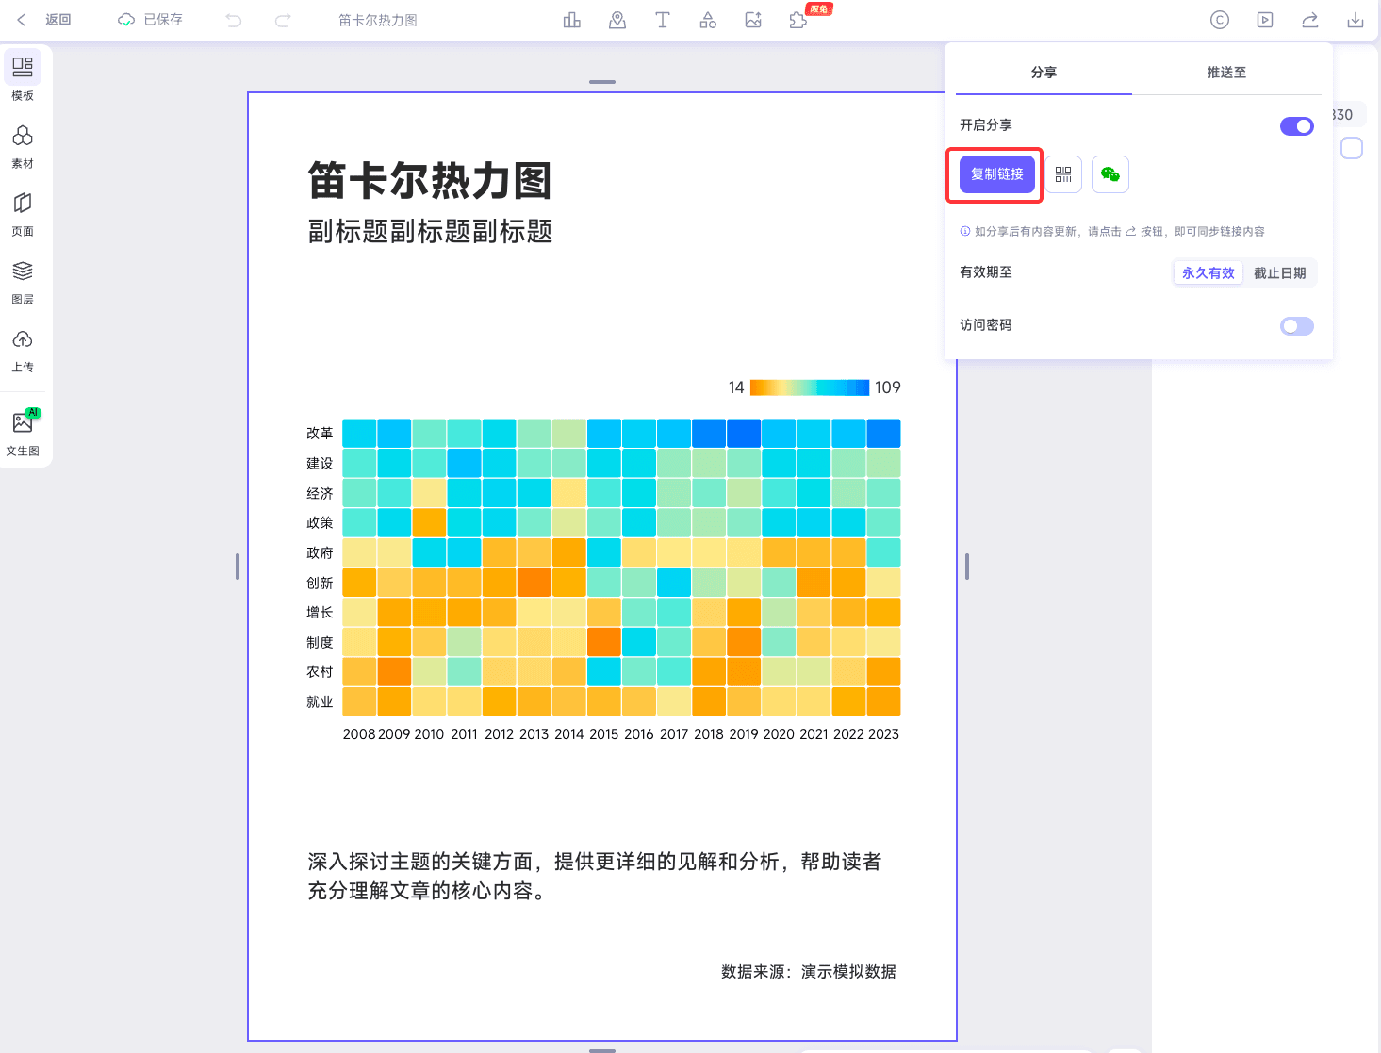
Task: Open the 模板 templates panel
Action: [x=23, y=77]
